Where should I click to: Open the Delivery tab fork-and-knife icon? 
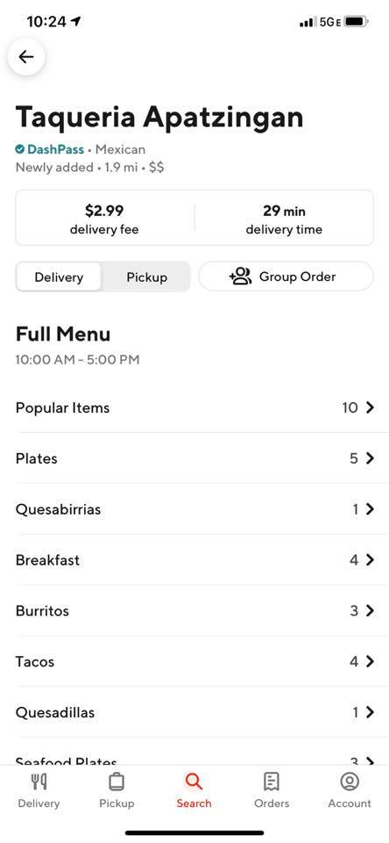(39, 782)
